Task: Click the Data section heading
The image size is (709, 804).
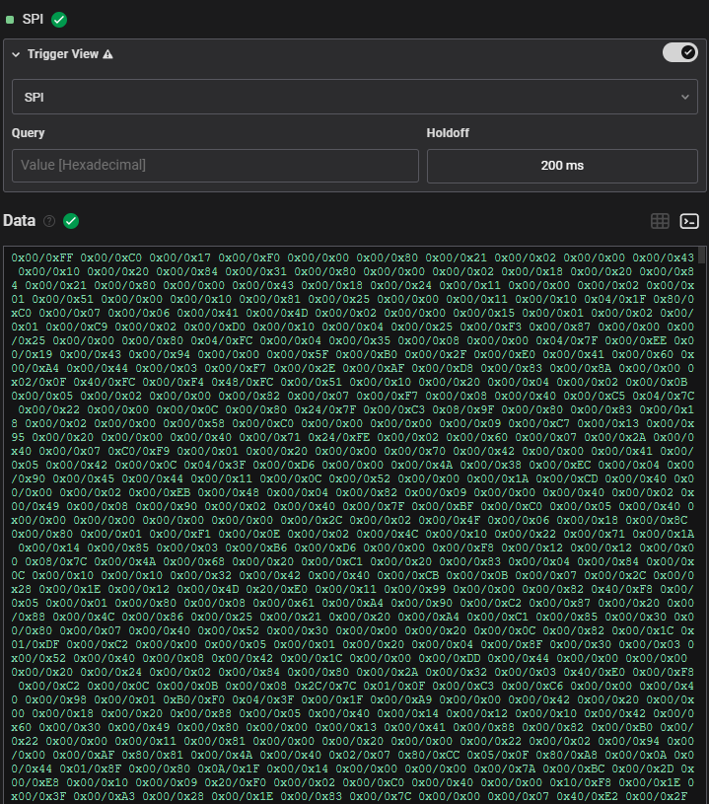Action: click(x=20, y=221)
